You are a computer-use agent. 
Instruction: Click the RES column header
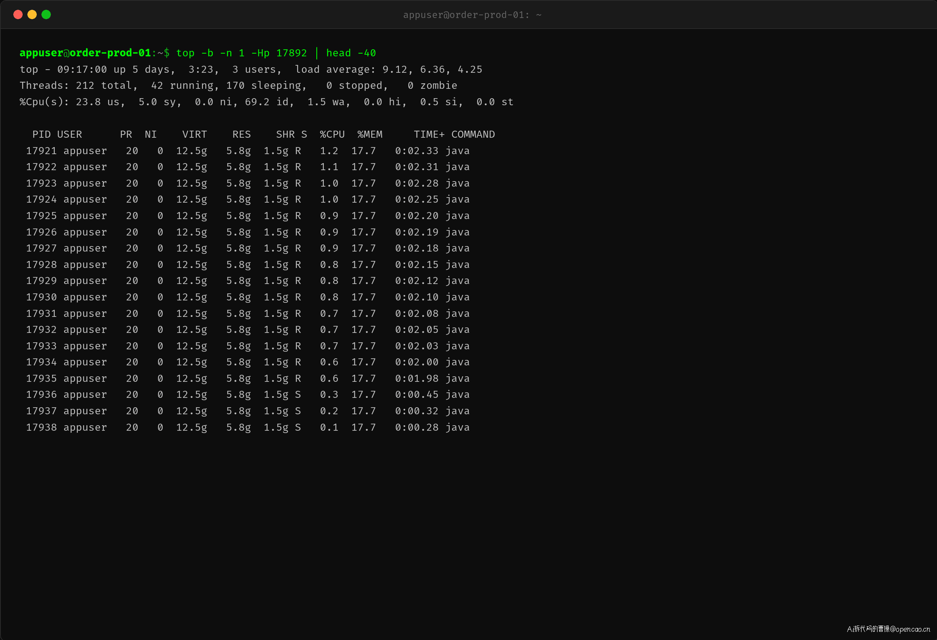pyautogui.click(x=242, y=134)
